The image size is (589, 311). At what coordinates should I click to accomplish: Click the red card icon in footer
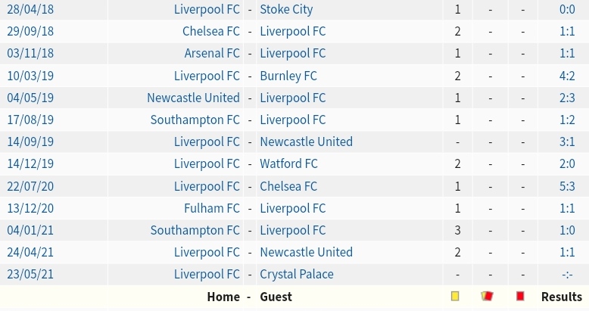pyautogui.click(x=520, y=297)
